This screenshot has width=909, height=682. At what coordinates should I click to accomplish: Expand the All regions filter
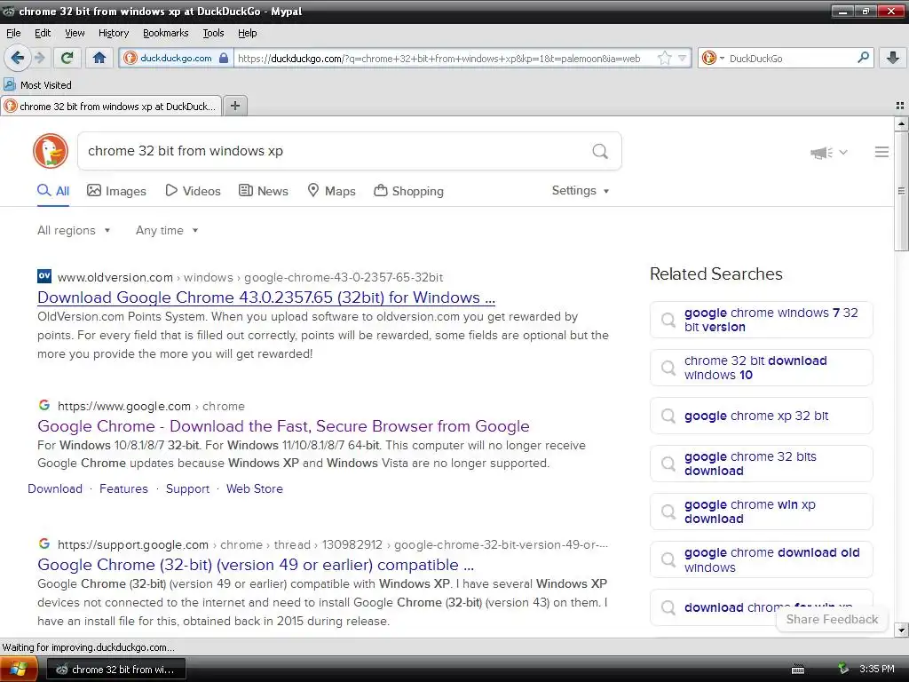74,230
